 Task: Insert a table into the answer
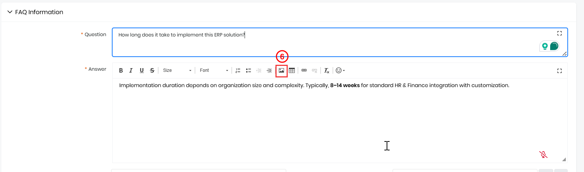(x=292, y=70)
